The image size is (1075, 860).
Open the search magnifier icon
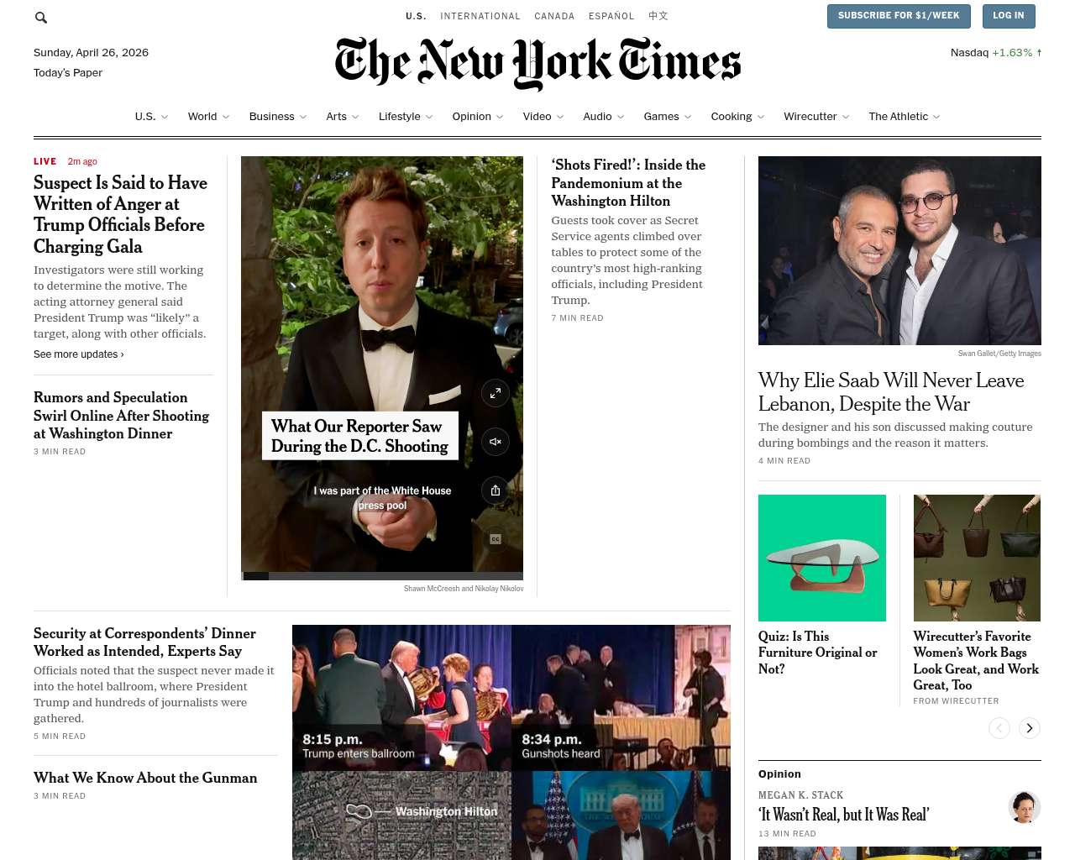pyautogui.click(x=40, y=17)
